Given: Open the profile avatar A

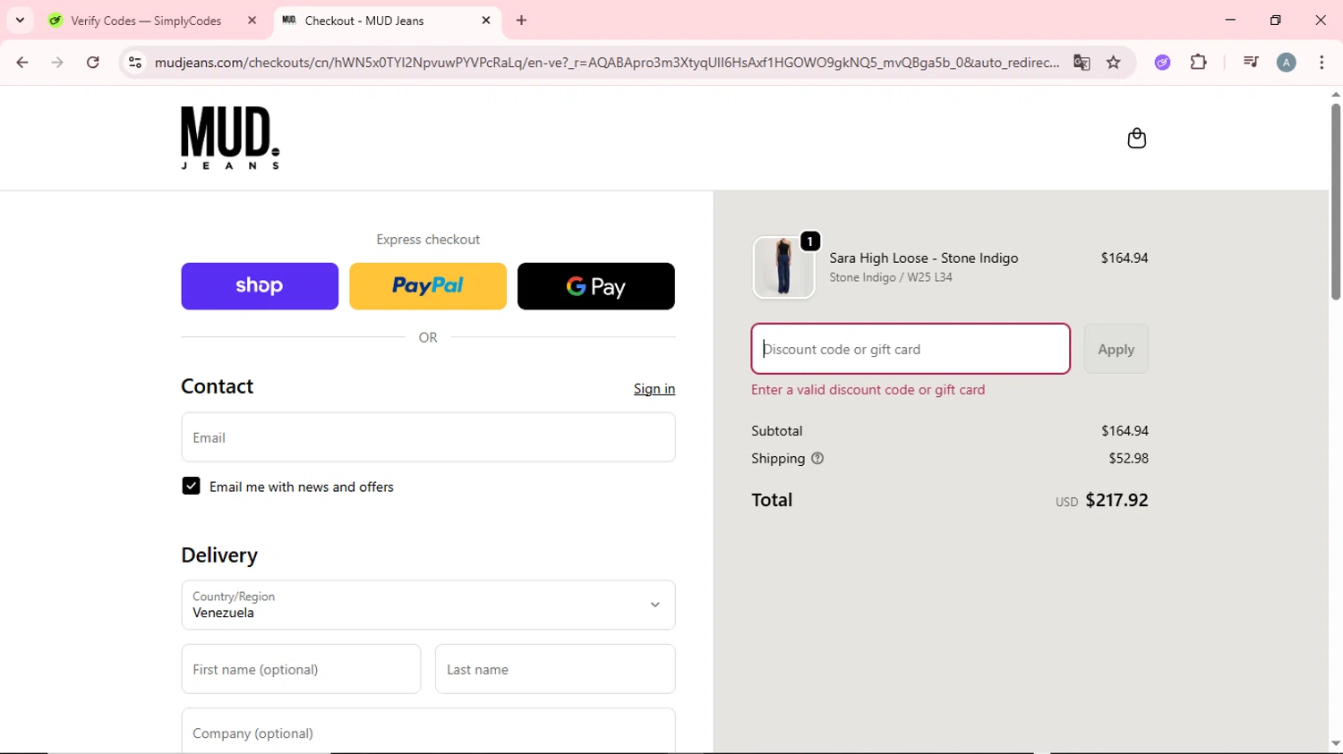Looking at the screenshot, I should coord(1287,63).
